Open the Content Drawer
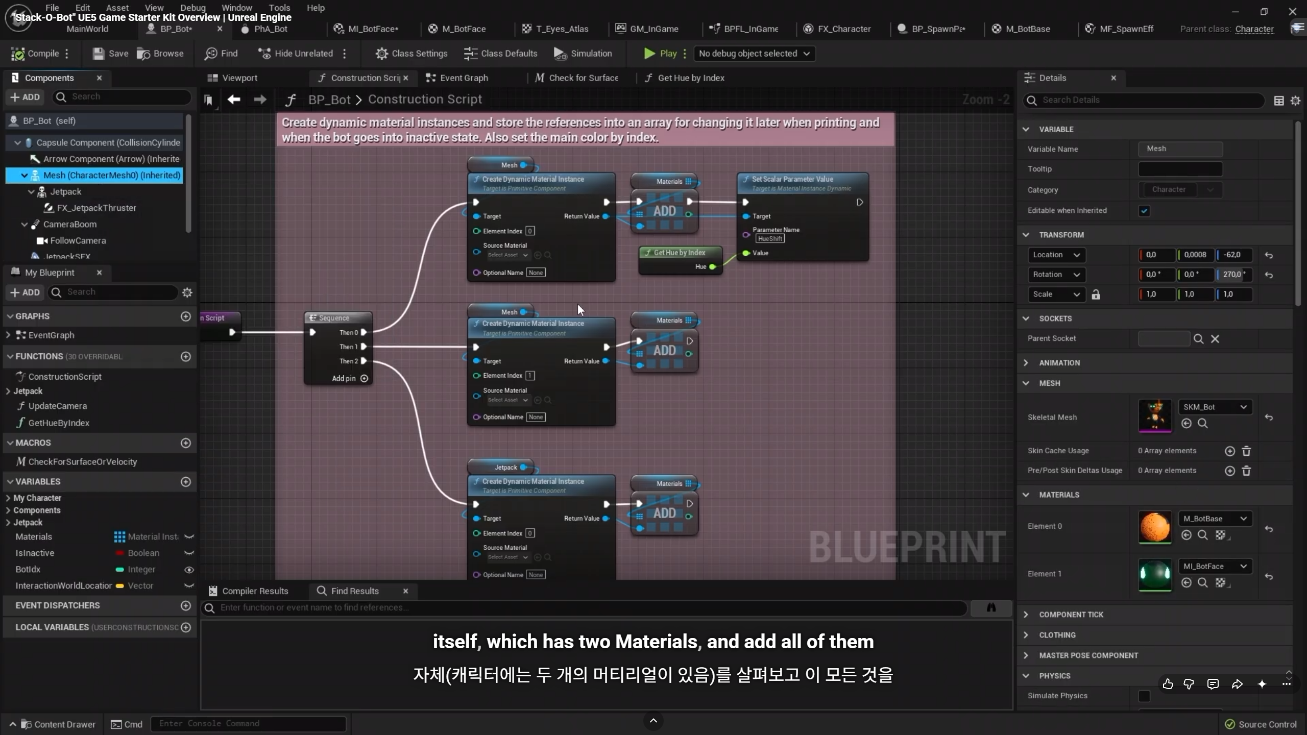 point(53,725)
